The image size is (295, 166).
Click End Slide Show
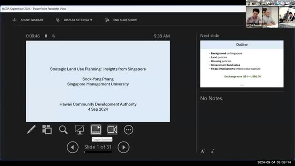point(125,20)
